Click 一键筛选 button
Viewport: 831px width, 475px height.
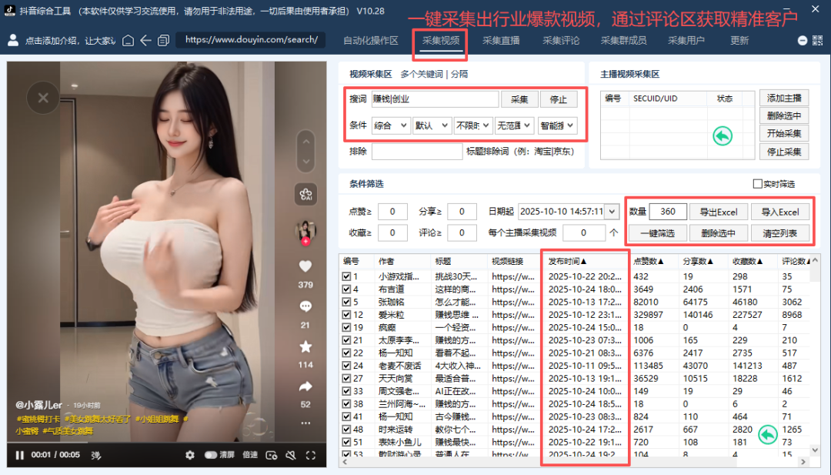click(658, 233)
